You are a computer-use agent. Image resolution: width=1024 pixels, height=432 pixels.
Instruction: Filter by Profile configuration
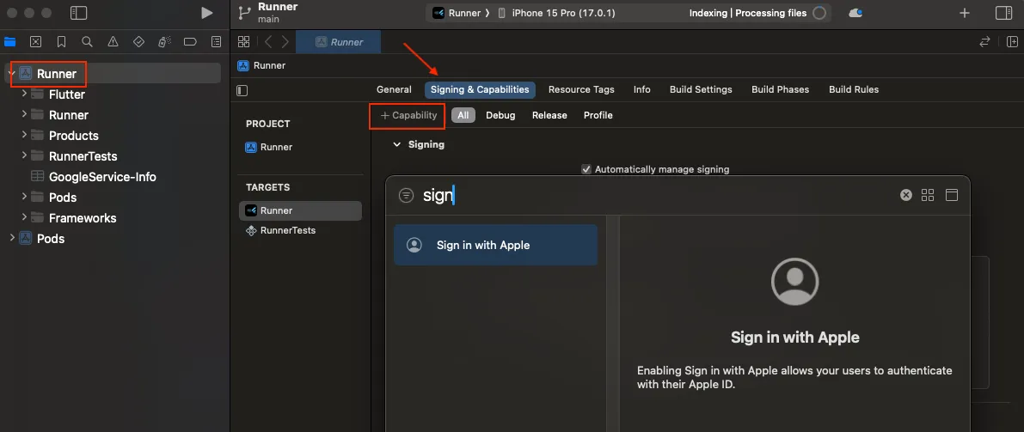[x=598, y=115]
